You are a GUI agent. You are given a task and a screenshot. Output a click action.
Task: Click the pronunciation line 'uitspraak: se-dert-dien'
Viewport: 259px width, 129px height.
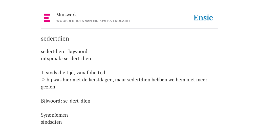coord(66,58)
